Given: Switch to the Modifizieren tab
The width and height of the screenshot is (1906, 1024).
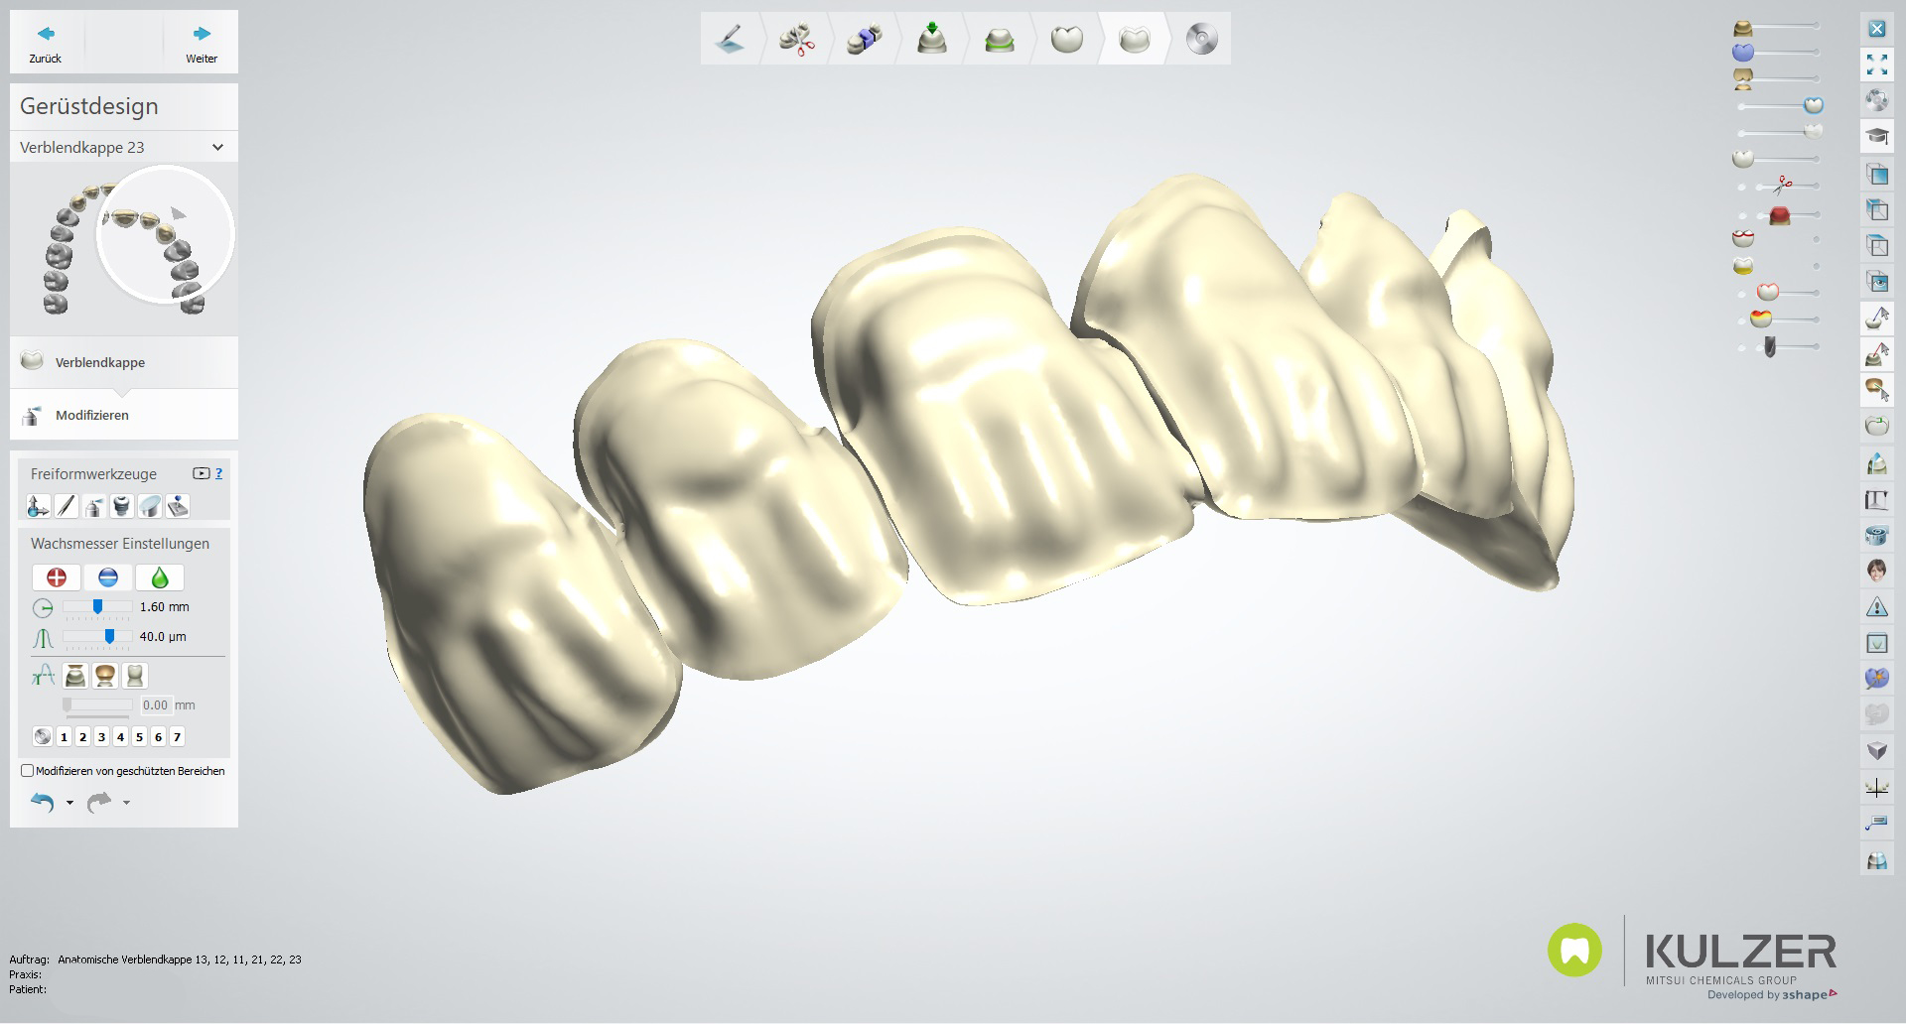Looking at the screenshot, I should coord(91,415).
